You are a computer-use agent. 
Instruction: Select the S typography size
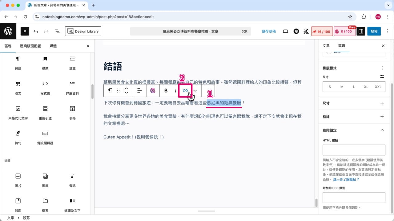pyautogui.click(x=330, y=87)
